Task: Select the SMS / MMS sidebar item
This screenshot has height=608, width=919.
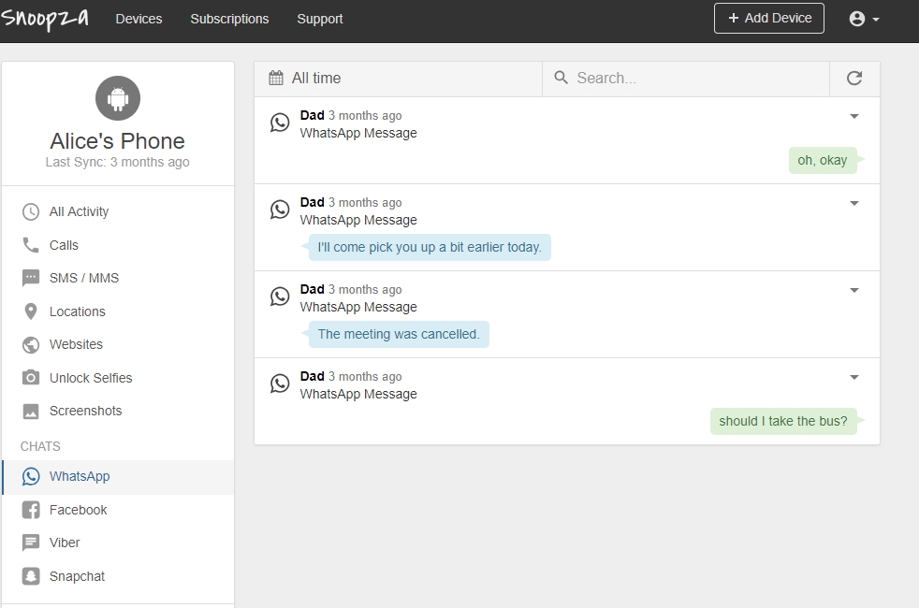Action: (83, 278)
